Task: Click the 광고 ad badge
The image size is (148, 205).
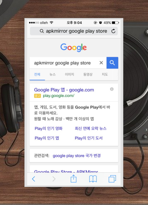Action: [37, 96]
